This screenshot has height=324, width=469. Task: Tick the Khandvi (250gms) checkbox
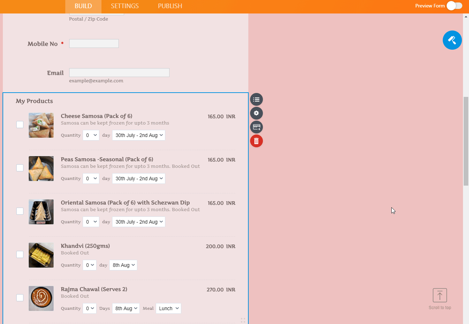[20, 254]
